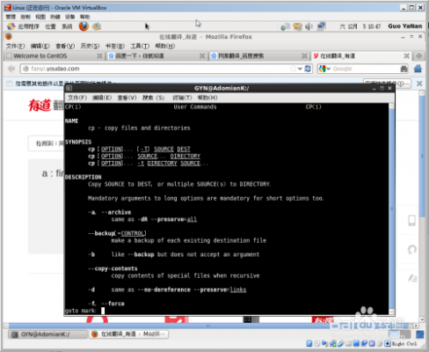Open terminal 编辑(E) menu
Image resolution: width=429 pixels, height=352 pixels.
pyautogui.click(x=102, y=98)
